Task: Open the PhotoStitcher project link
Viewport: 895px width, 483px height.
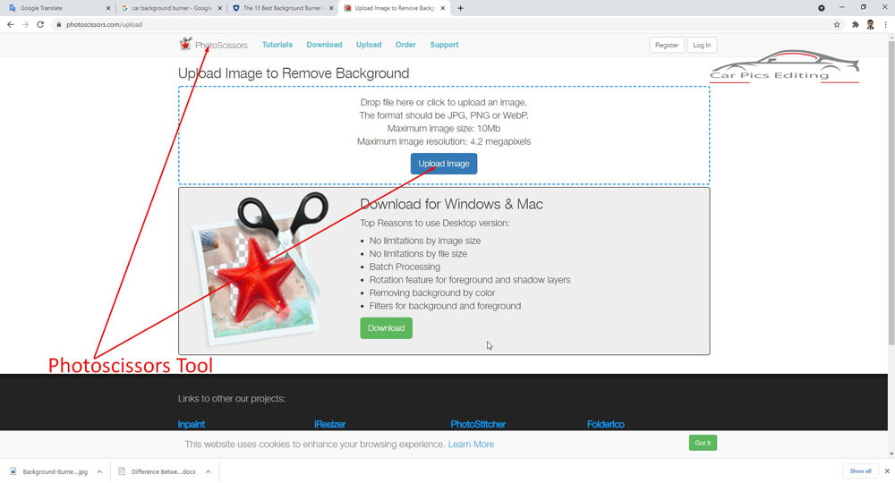Action: (478, 424)
